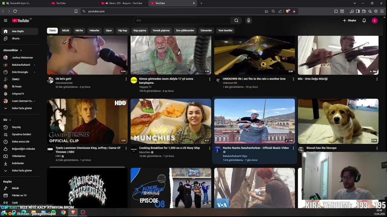This screenshot has height=217, width=387.
Task: Bookmark this page icon
Action: pyautogui.click(x=76, y=11)
